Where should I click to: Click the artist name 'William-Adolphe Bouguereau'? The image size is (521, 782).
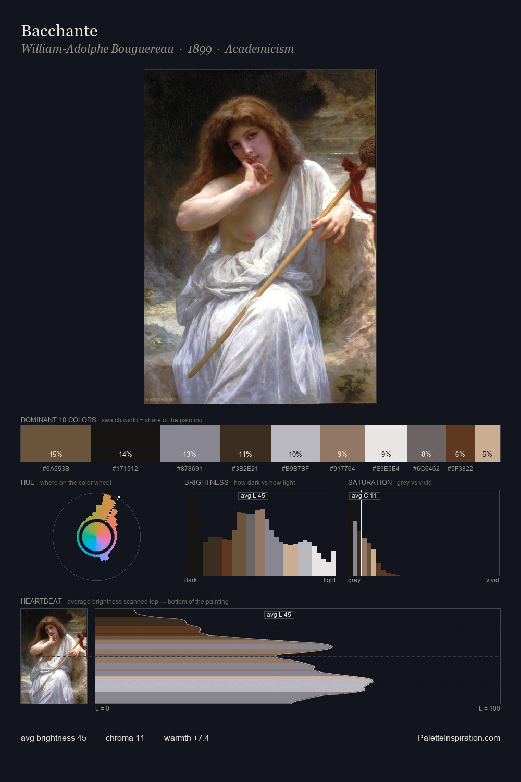click(x=97, y=49)
